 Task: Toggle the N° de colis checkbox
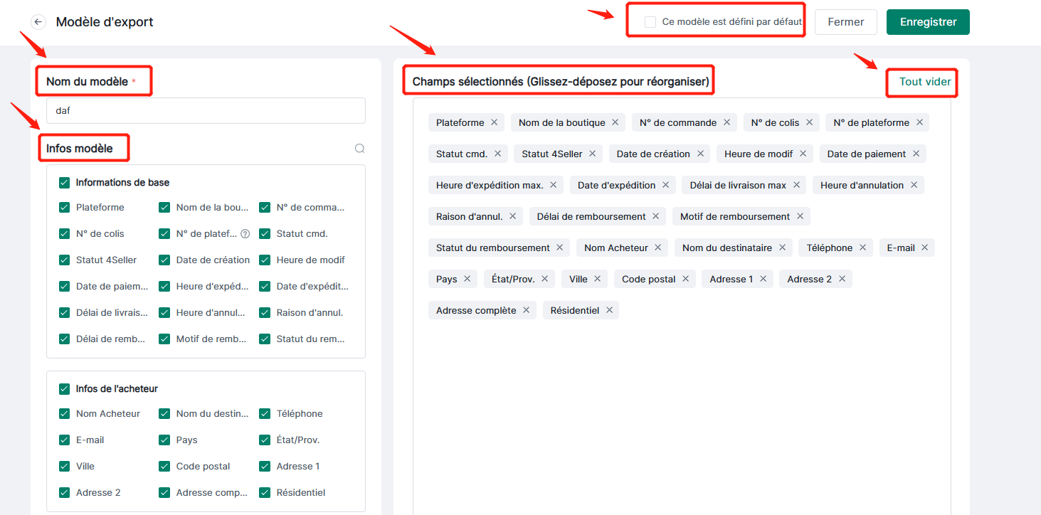(64, 233)
